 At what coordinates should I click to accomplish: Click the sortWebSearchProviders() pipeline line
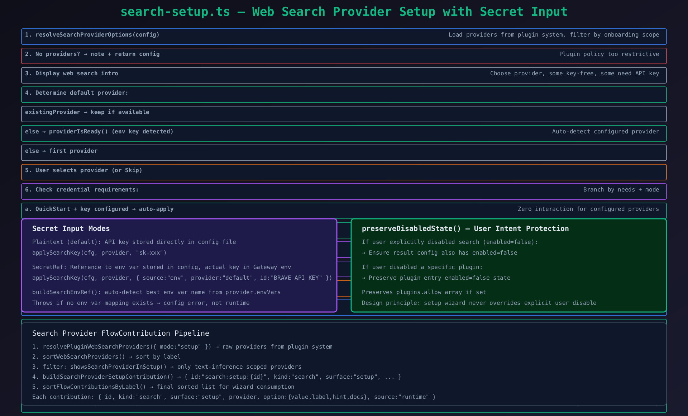106,357
